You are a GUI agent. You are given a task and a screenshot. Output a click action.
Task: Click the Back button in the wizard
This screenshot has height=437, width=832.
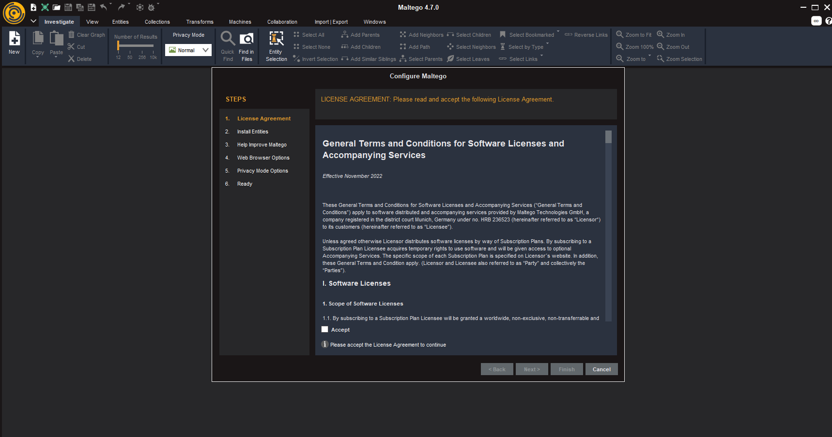click(497, 369)
